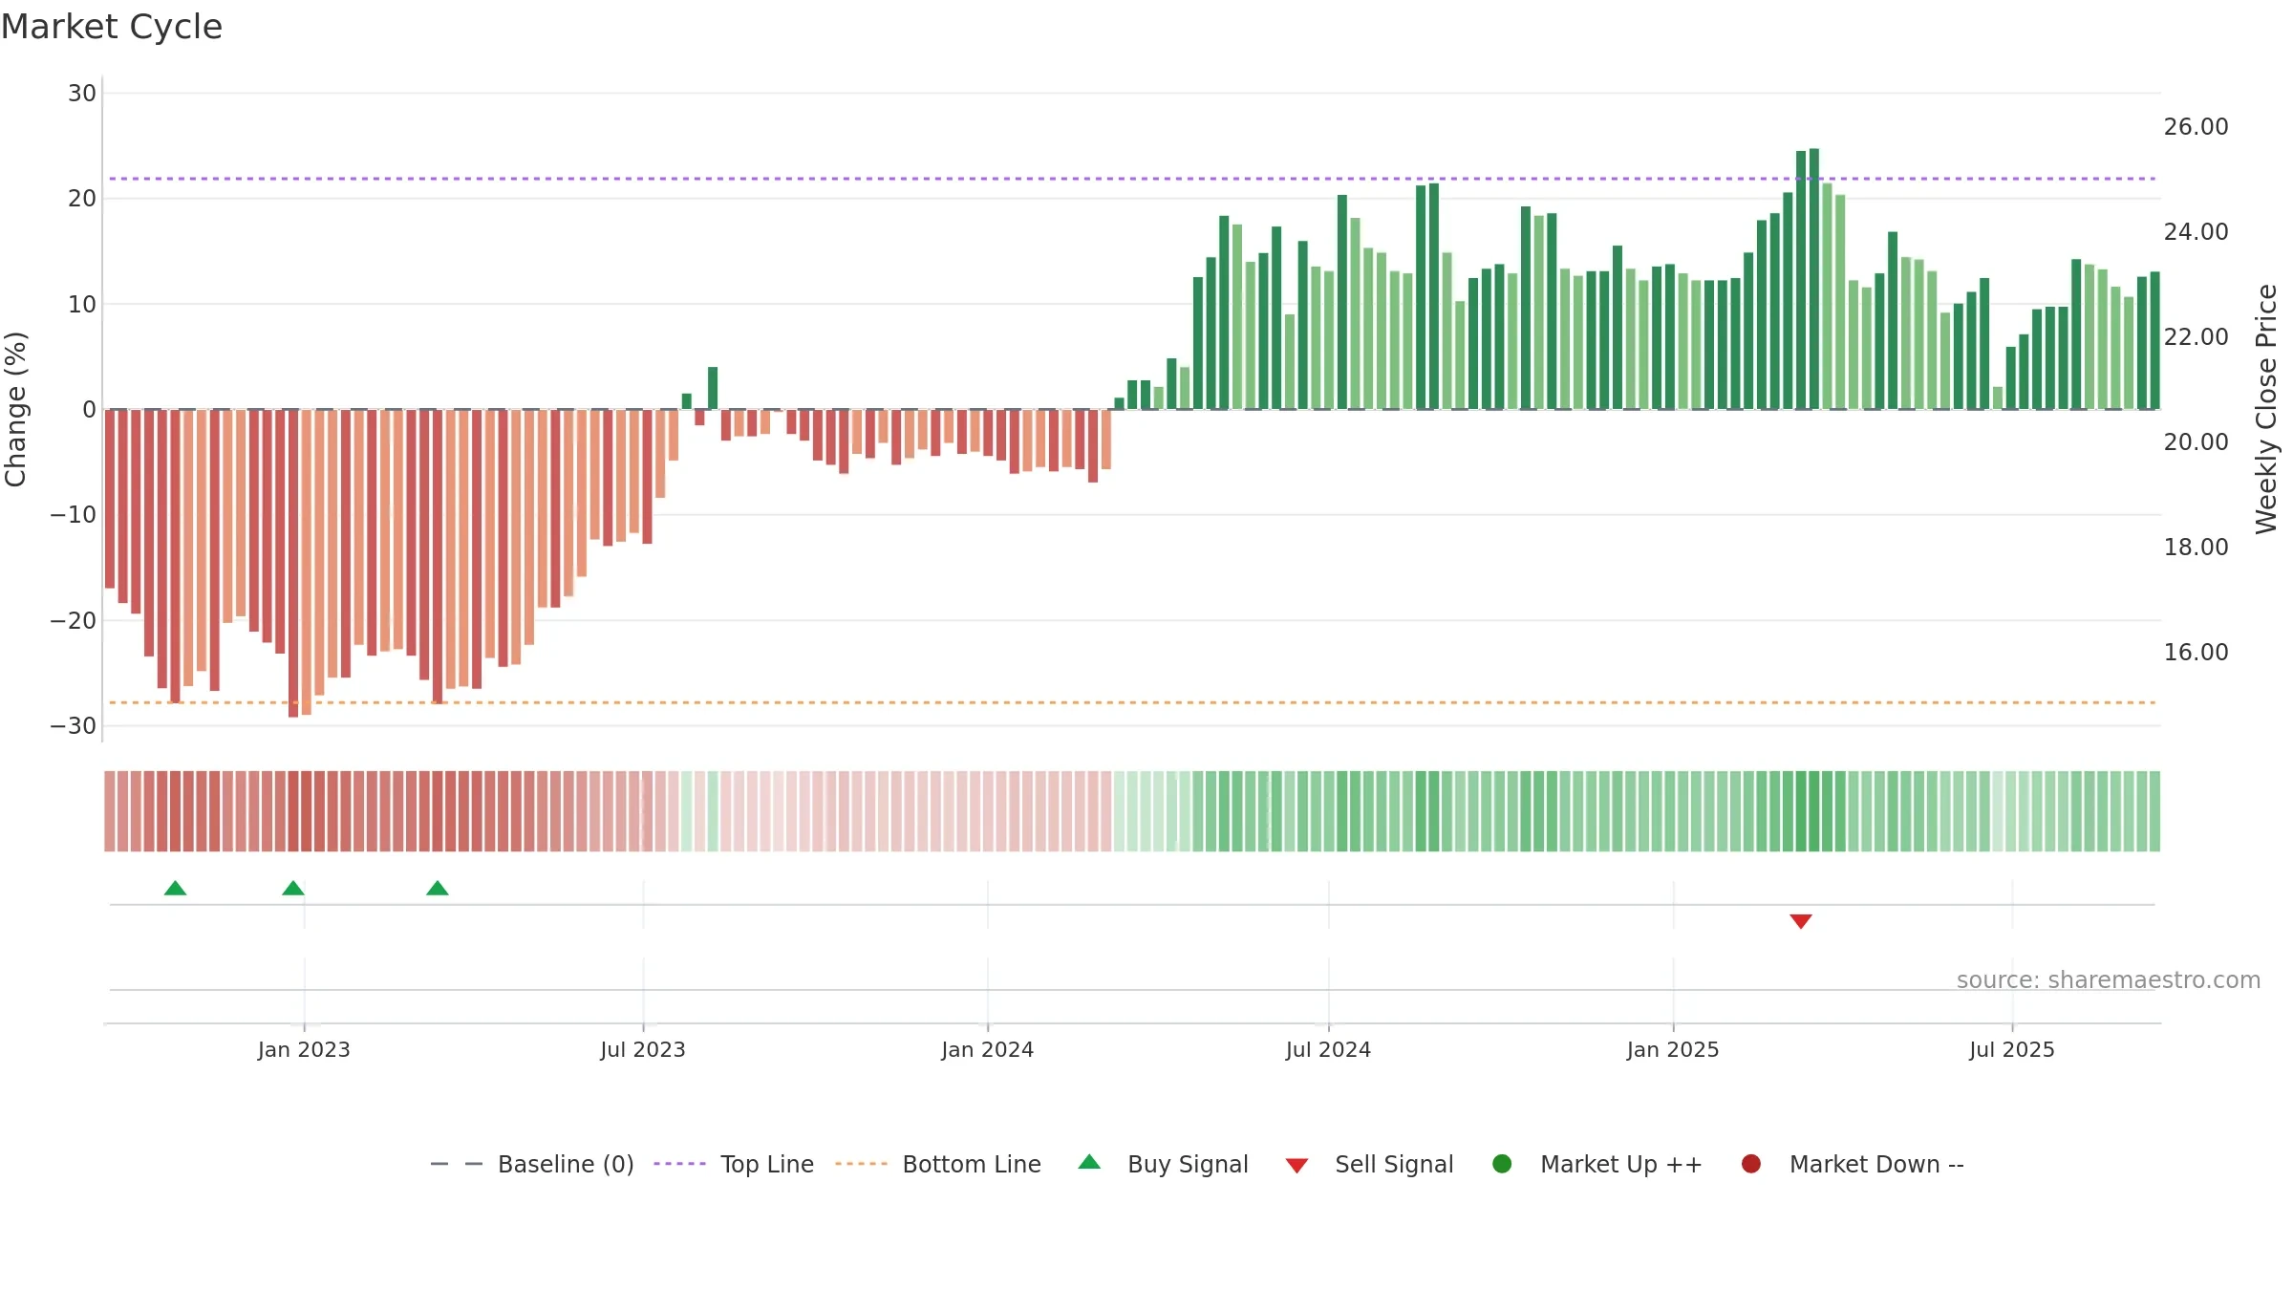Click the 26.00 price axis label
Screen dimensions: 2293x1290
[2196, 126]
